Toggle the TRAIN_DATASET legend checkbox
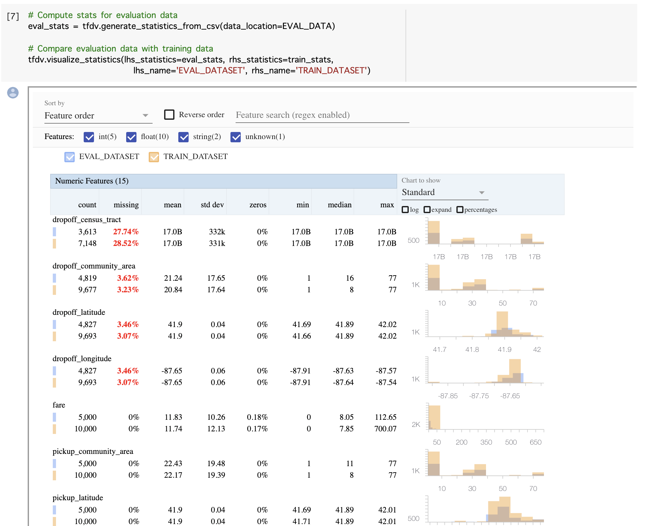Screen dimensions: 645x526 [x=154, y=157]
